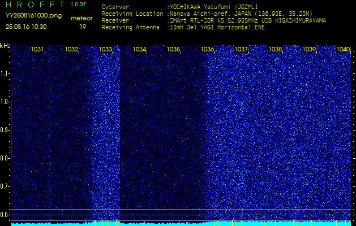356x226 pixels.
Task: Click the kHz axis unit label
Action: (5, 46)
